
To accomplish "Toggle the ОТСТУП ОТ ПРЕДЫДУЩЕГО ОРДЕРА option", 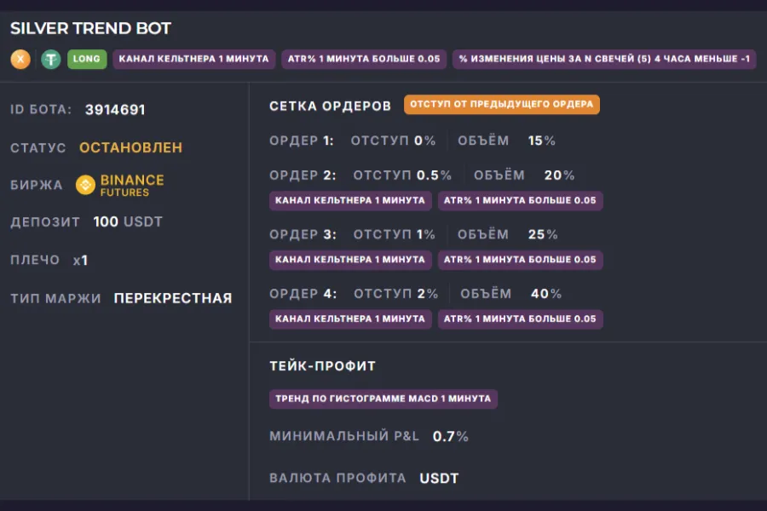I will pos(501,105).
